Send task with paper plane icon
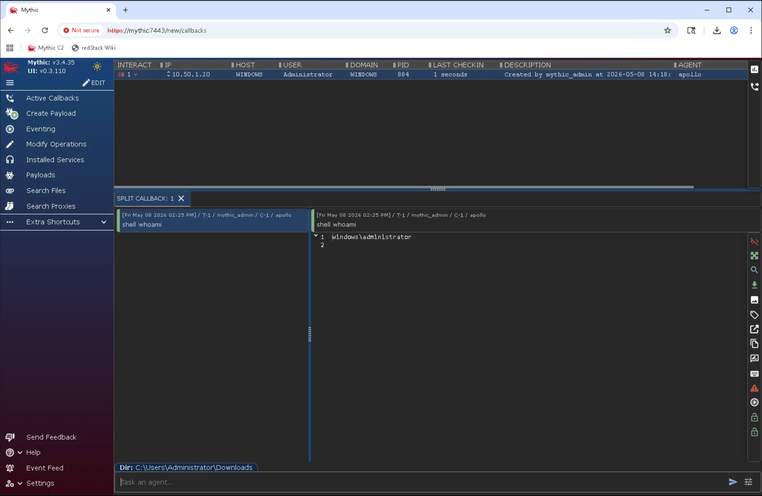The height and width of the screenshot is (496, 762). click(733, 482)
